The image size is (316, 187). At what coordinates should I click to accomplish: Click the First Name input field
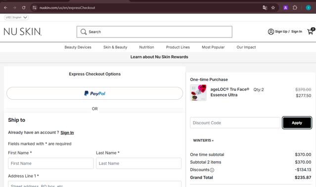click(51, 163)
